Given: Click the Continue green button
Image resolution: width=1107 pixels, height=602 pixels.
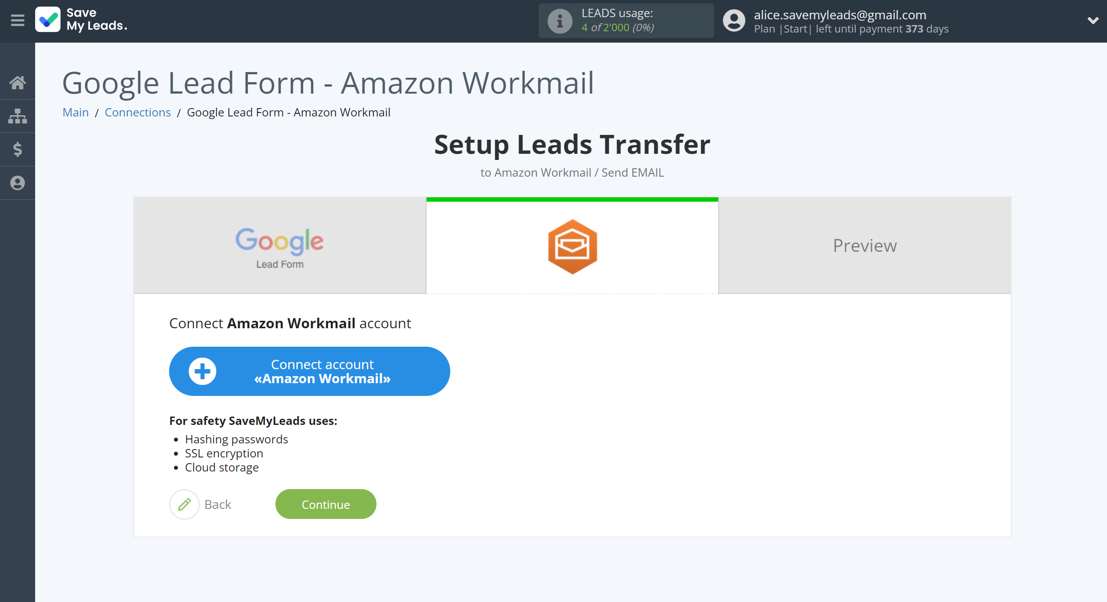Looking at the screenshot, I should point(326,504).
